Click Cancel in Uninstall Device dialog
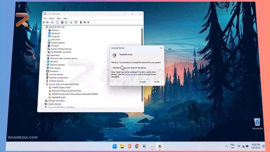Viewport: 270px width, 152px height. pyautogui.click(x=157, y=81)
